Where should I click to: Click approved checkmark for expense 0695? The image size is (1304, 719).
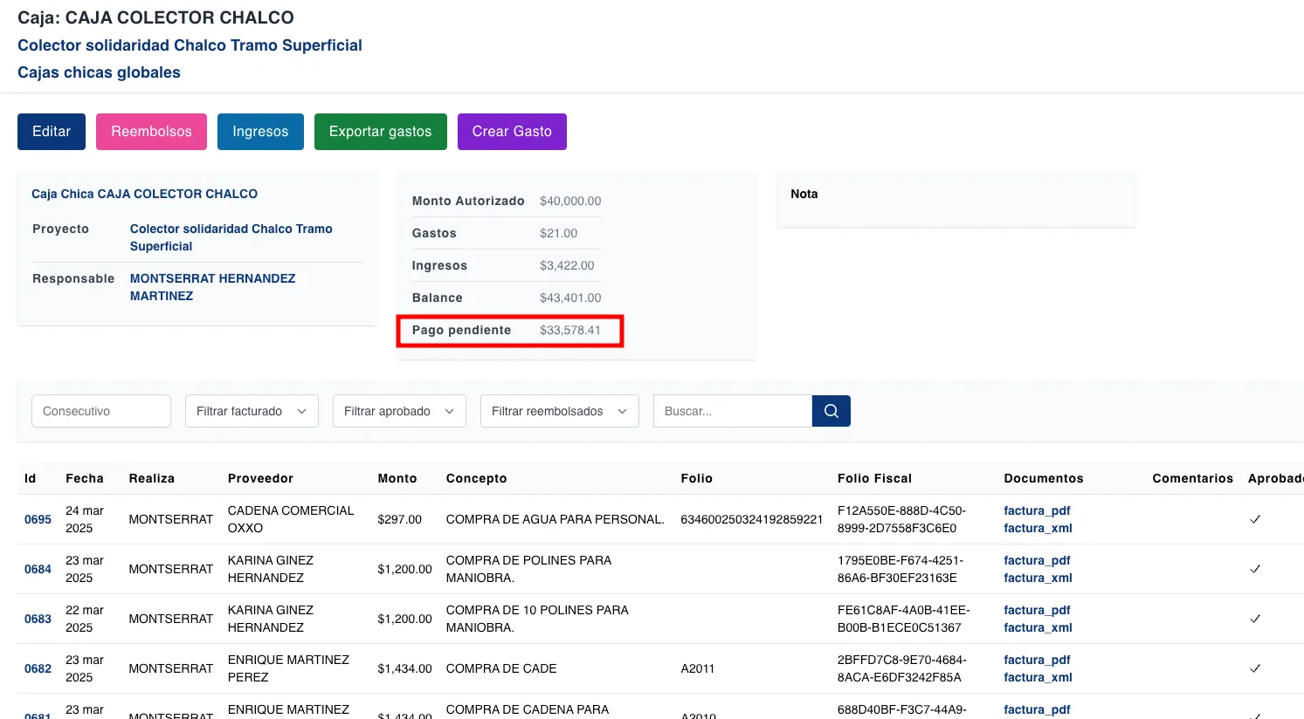(1254, 519)
